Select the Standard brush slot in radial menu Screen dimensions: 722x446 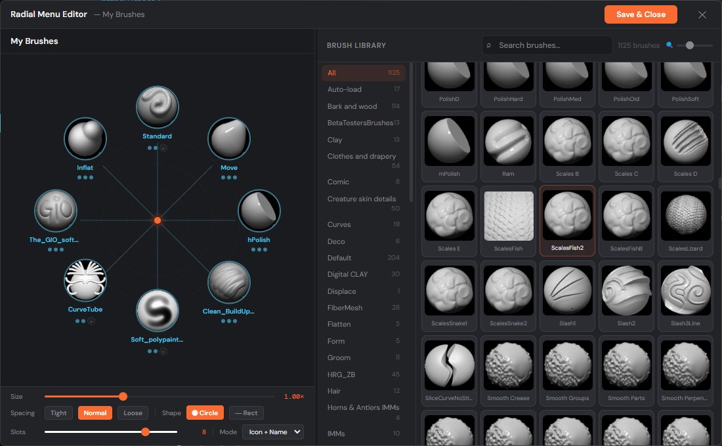coord(157,108)
